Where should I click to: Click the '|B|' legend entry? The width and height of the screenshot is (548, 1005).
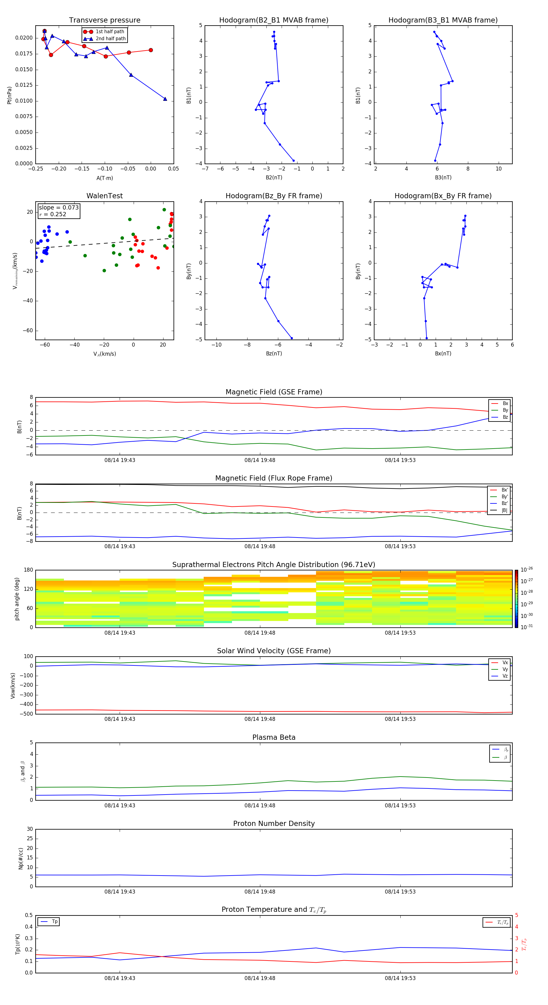[499, 510]
